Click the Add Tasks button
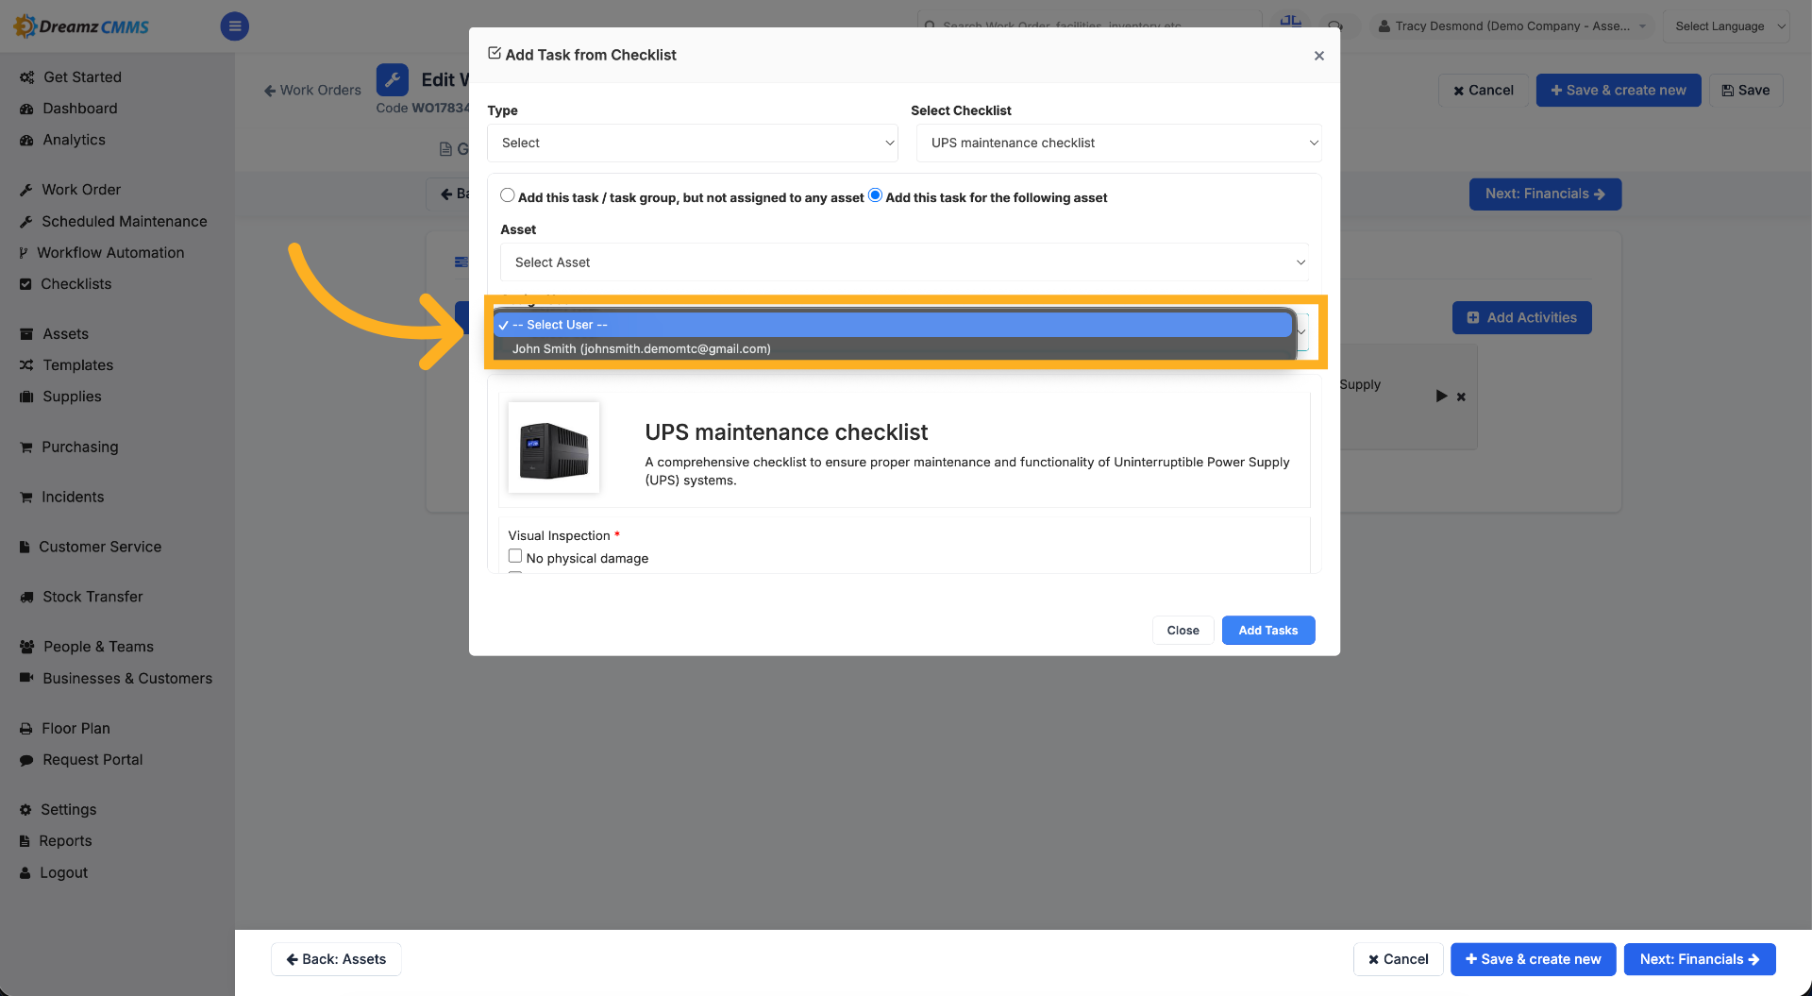 [x=1268, y=631]
